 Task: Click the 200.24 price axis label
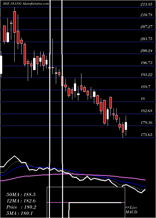click(146, 51)
